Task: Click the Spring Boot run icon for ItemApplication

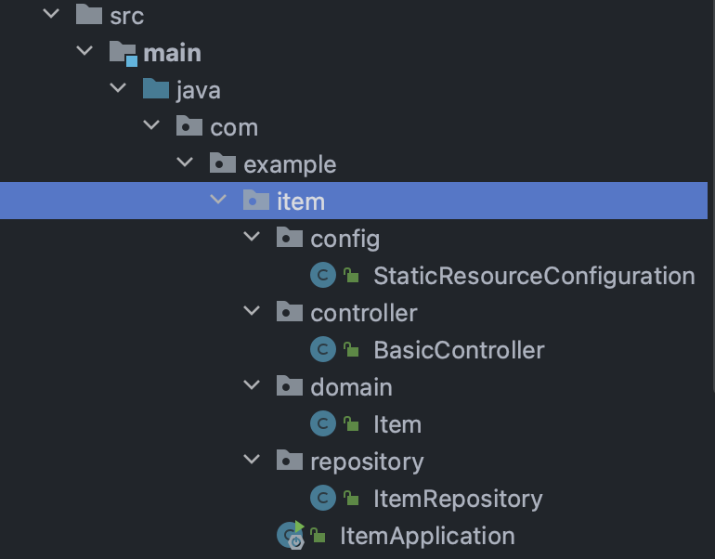Action: [291, 535]
